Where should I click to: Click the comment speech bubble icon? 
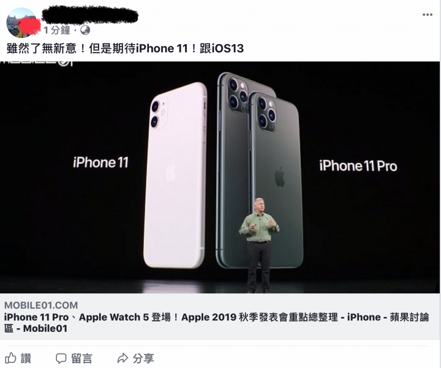(x=61, y=358)
